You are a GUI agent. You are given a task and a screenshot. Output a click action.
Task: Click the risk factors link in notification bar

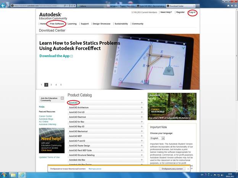pos(95,169)
